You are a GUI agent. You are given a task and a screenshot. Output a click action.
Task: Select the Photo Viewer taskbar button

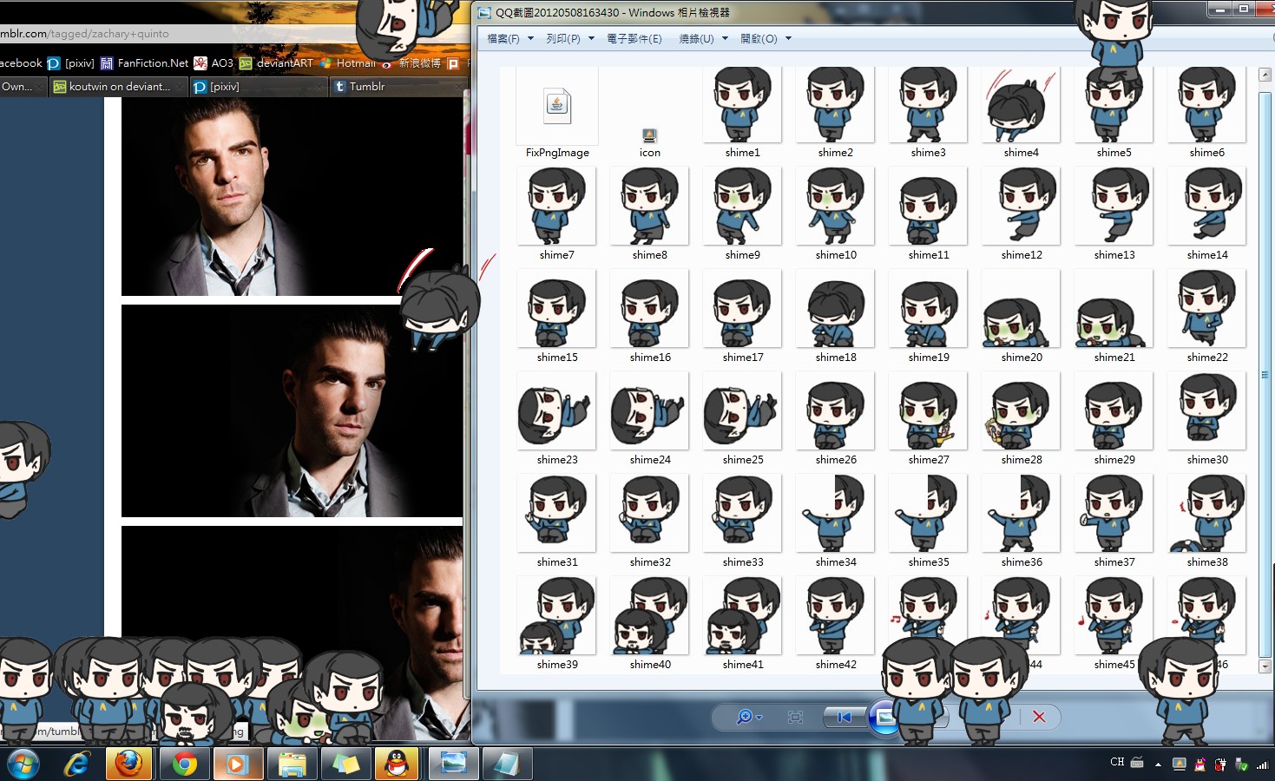(454, 764)
